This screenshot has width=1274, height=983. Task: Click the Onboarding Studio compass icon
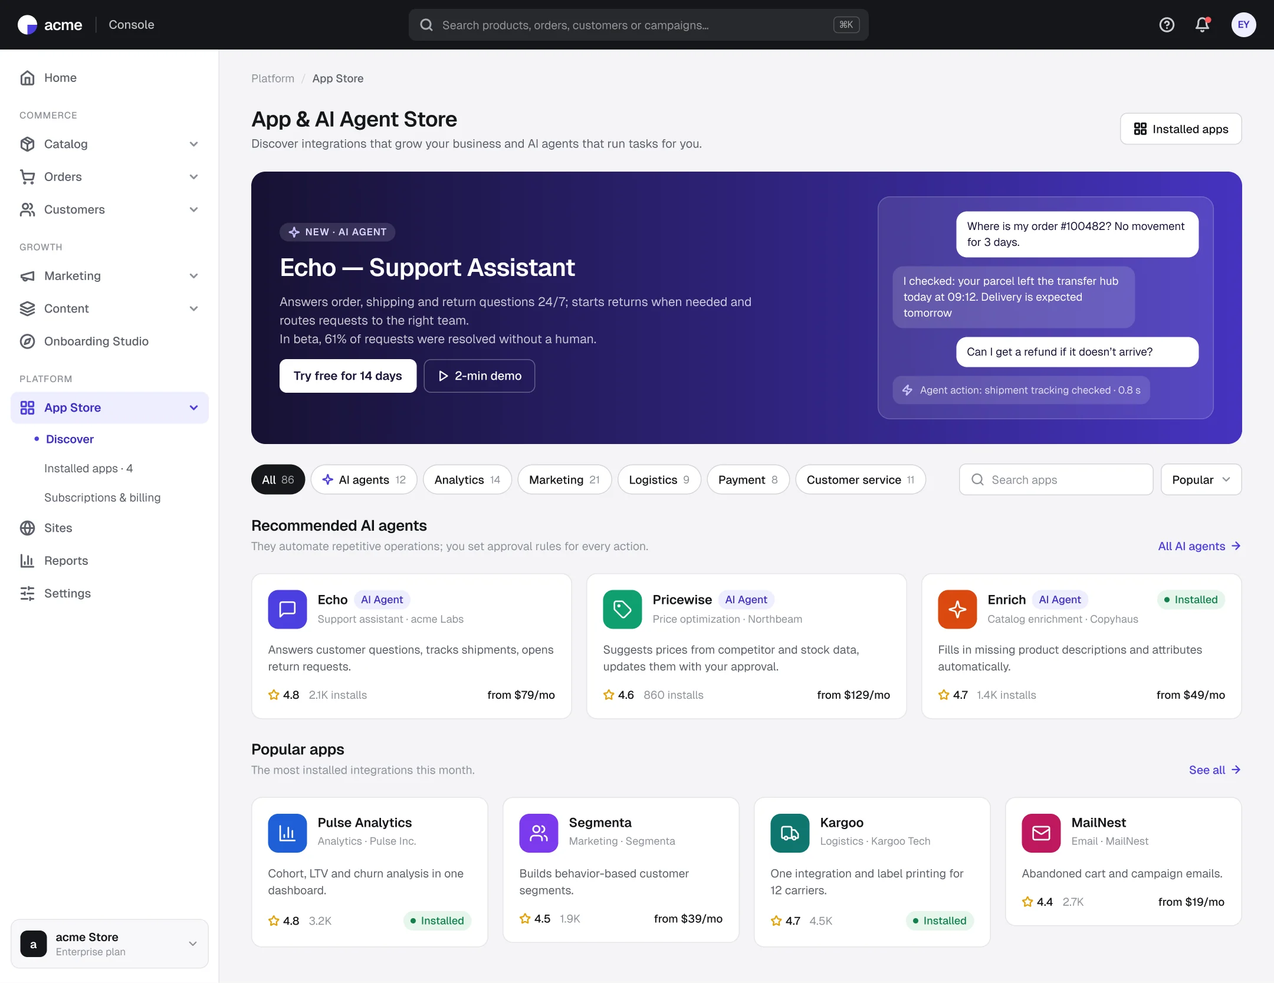click(27, 341)
